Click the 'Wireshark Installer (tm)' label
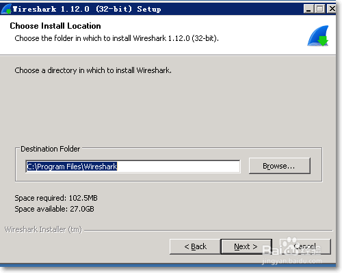342x273 pixels. coord(43,229)
